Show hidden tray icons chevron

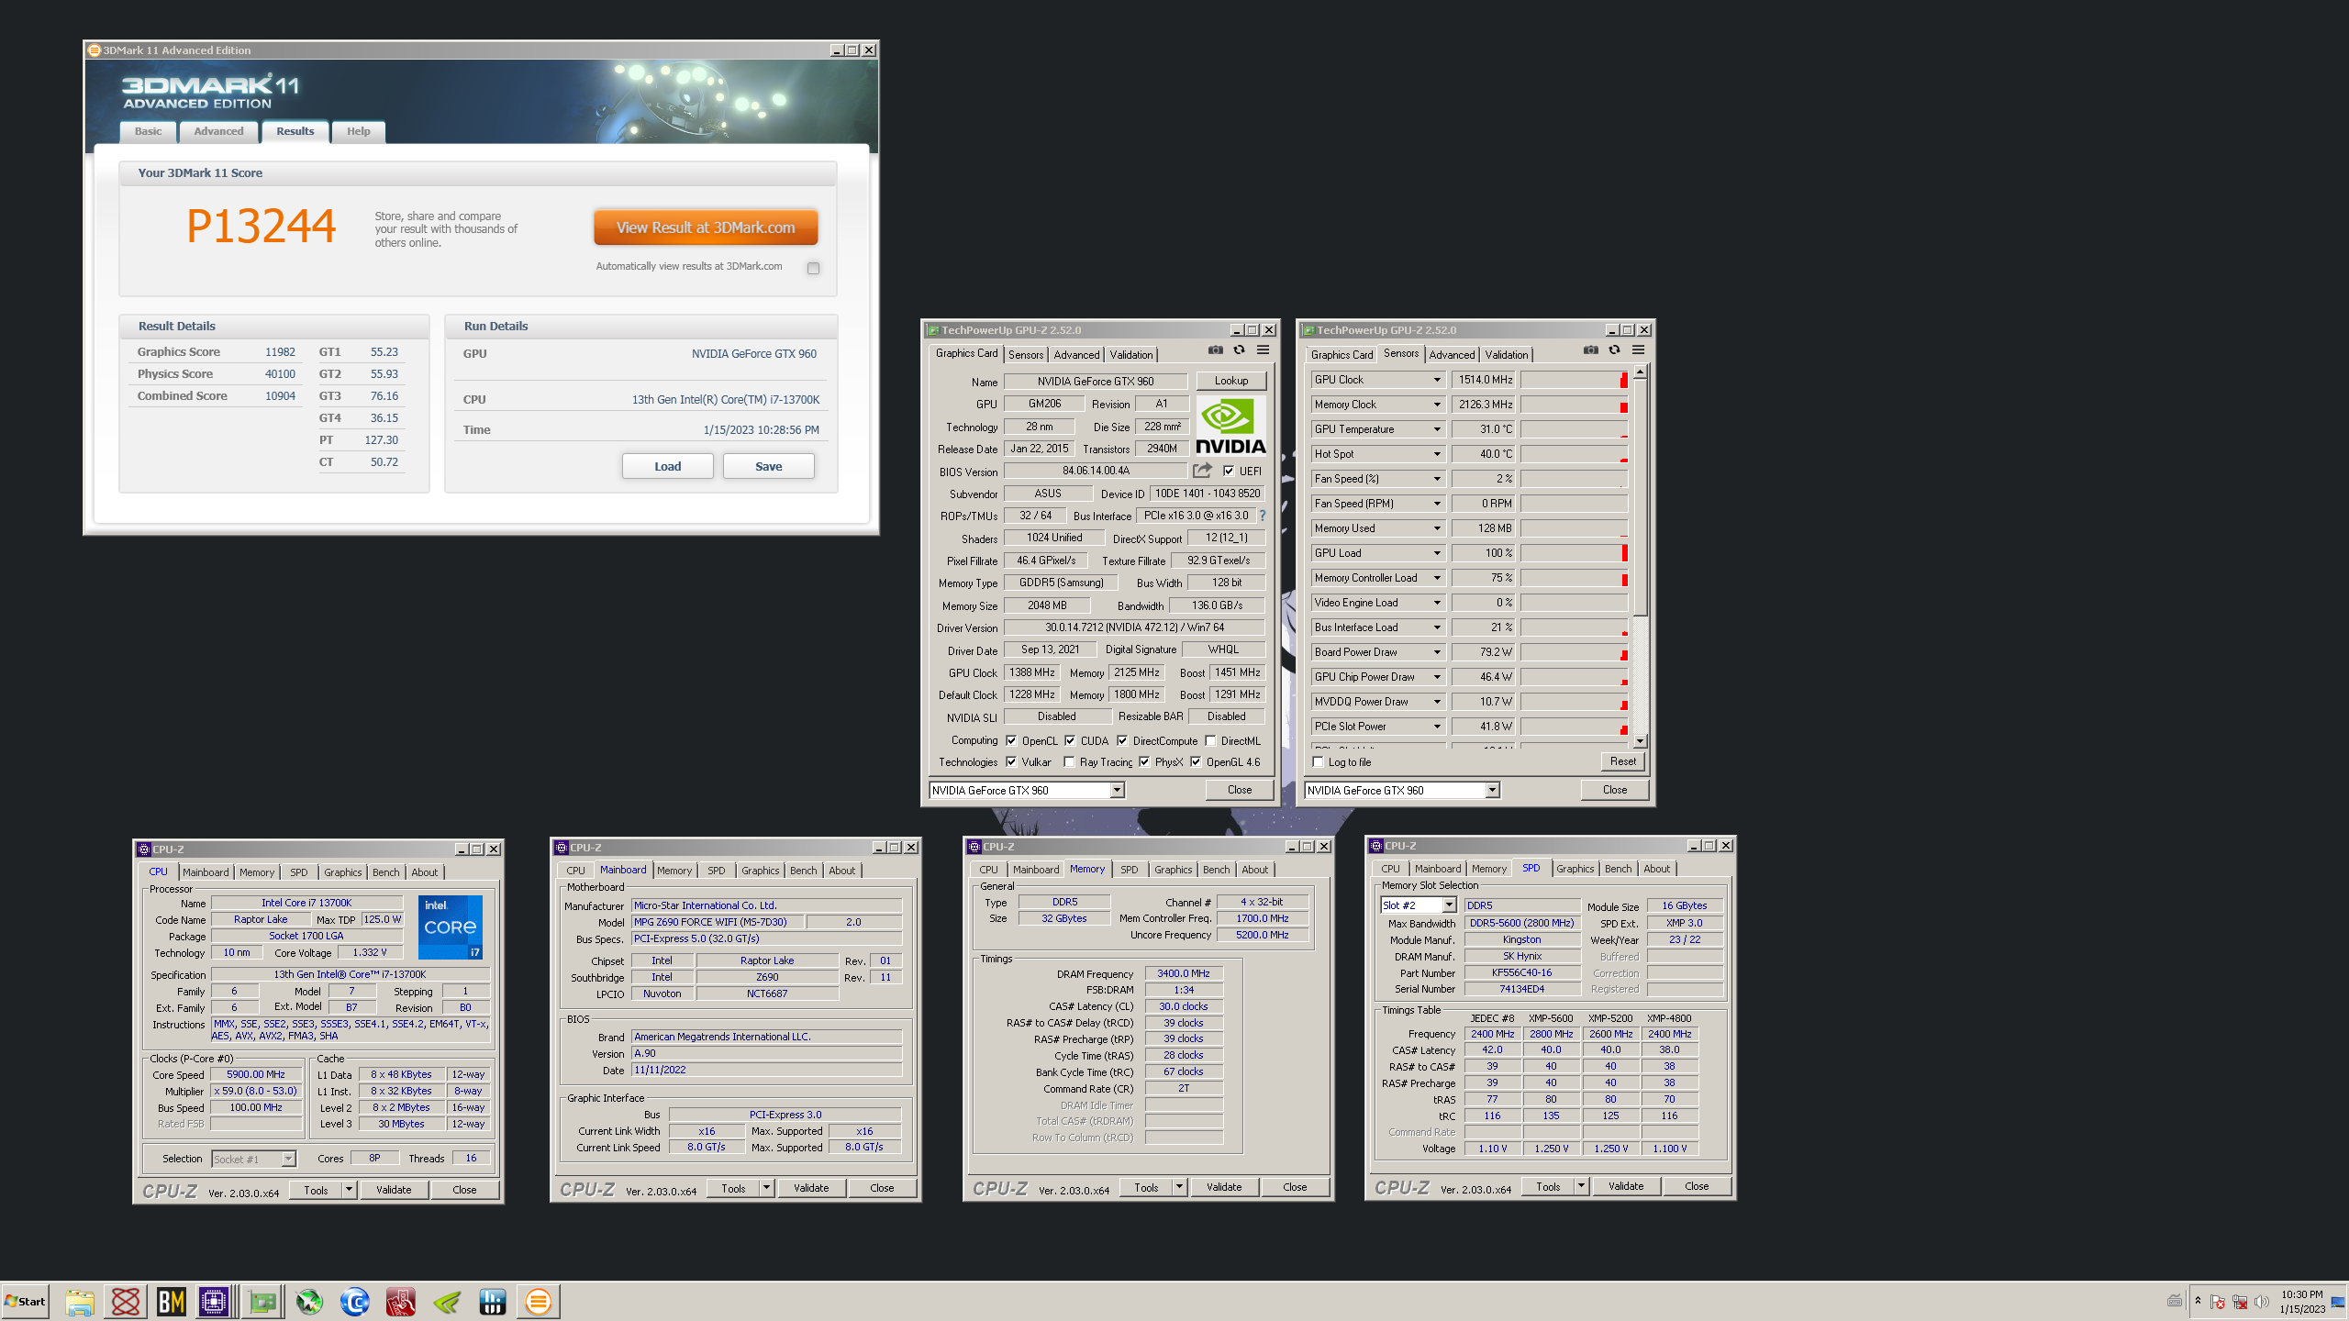[x=2198, y=1301]
